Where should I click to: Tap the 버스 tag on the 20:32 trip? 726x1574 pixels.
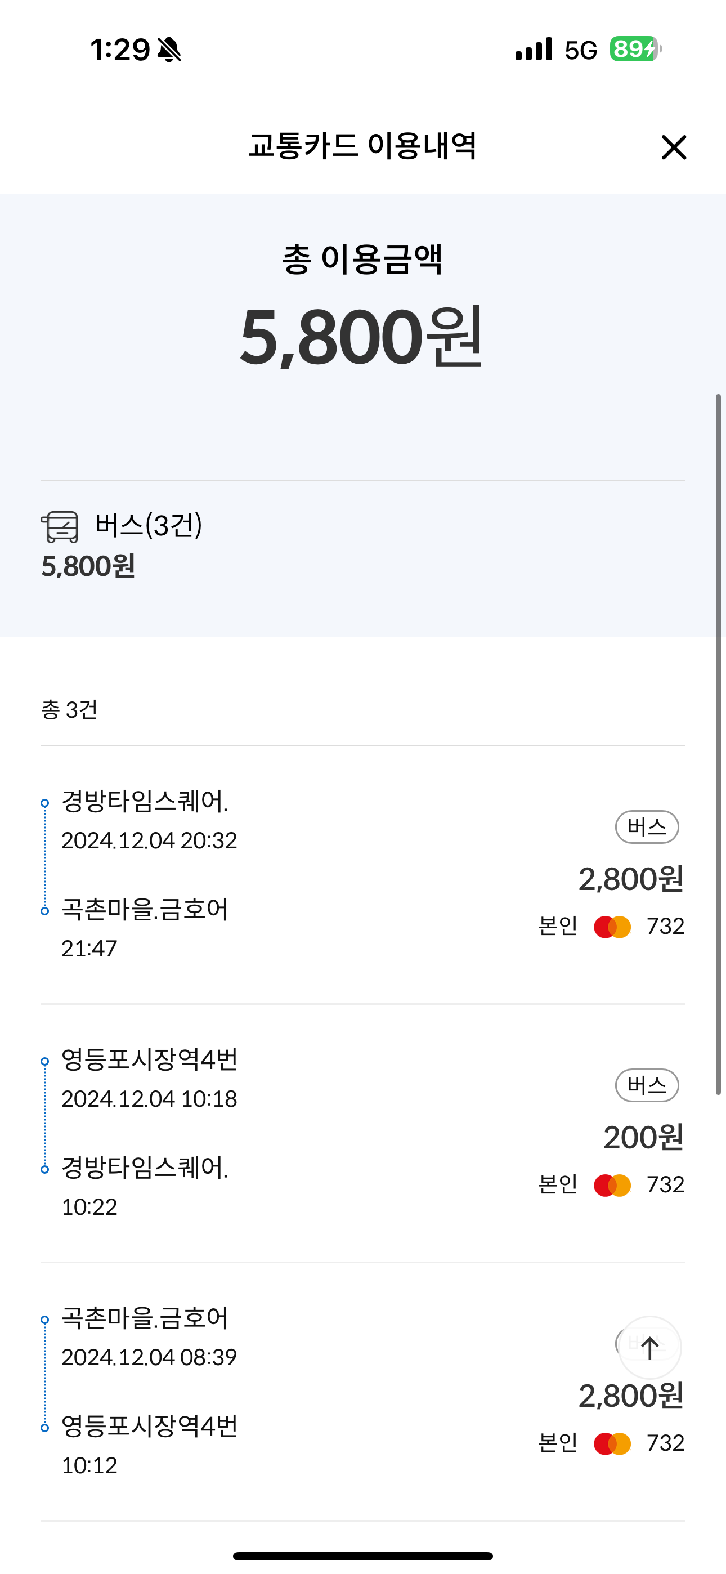point(647,827)
